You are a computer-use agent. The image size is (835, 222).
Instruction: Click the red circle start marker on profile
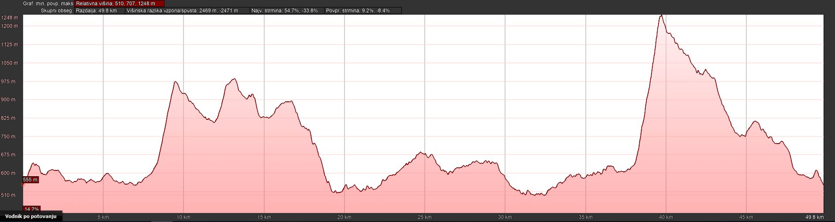coord(23,185)
